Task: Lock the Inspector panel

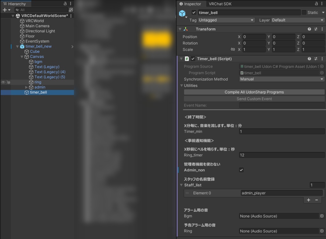Action: point(316,3)
